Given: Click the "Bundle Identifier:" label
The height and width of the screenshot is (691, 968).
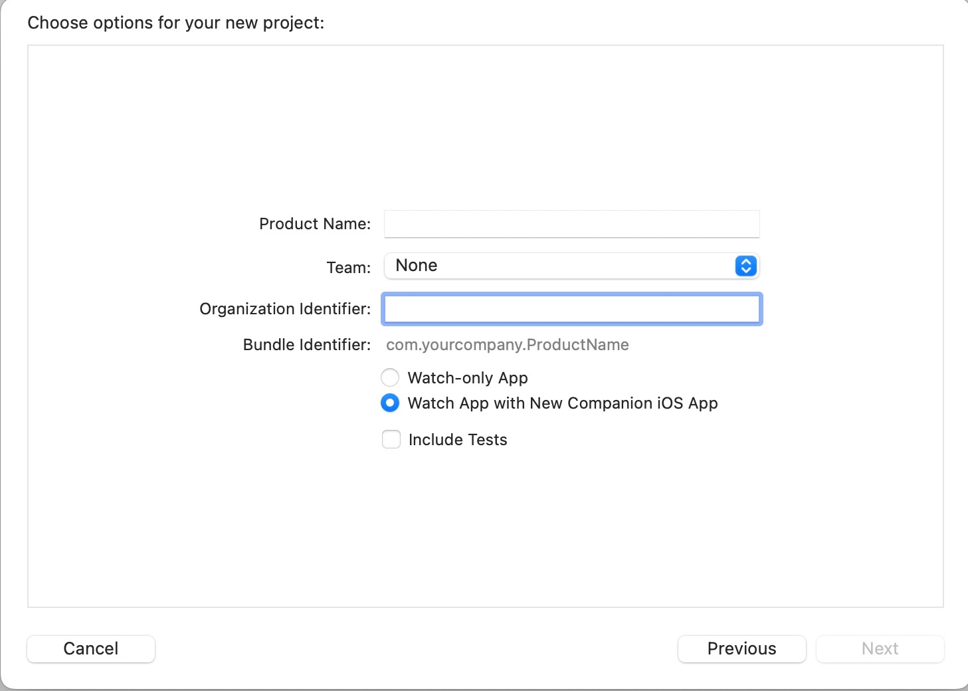Looking at the screenshot, I should click(307, 345).
